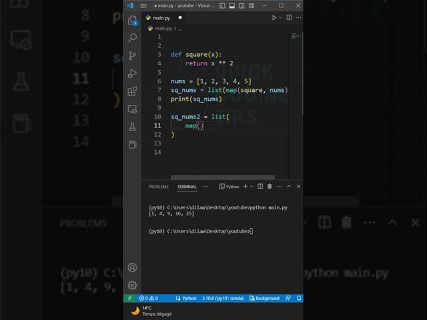Image resolution: width=427 pixels, height=320 pixels.
Task: Open the Search view in activity bar
Action: (x=132, y=38)
